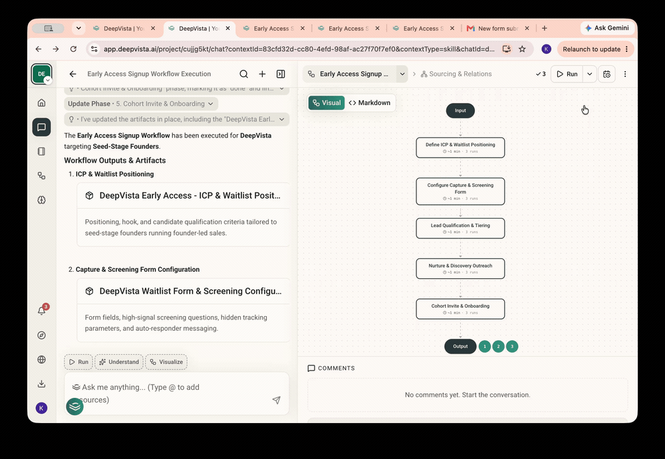
Task: Close the active DeepVista tab
Action: [x=227, y=29]
